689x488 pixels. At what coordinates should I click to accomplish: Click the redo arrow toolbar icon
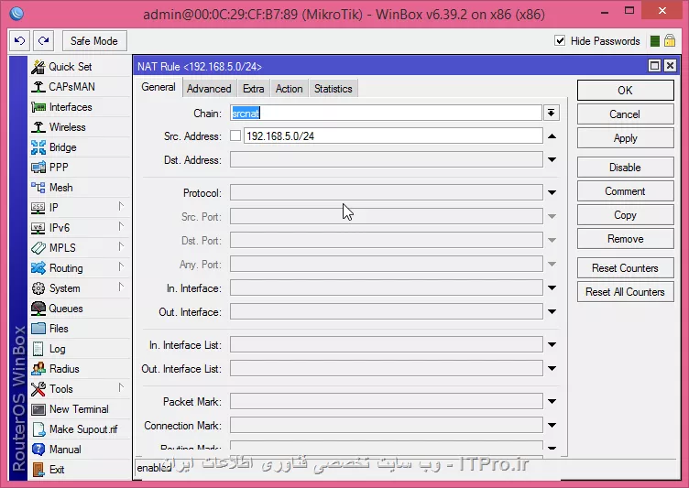tap(43, 41)
